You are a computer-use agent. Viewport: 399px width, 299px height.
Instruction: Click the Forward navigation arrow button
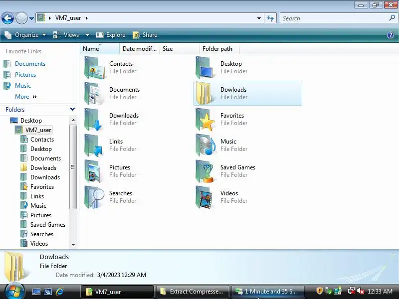point(21,18)
